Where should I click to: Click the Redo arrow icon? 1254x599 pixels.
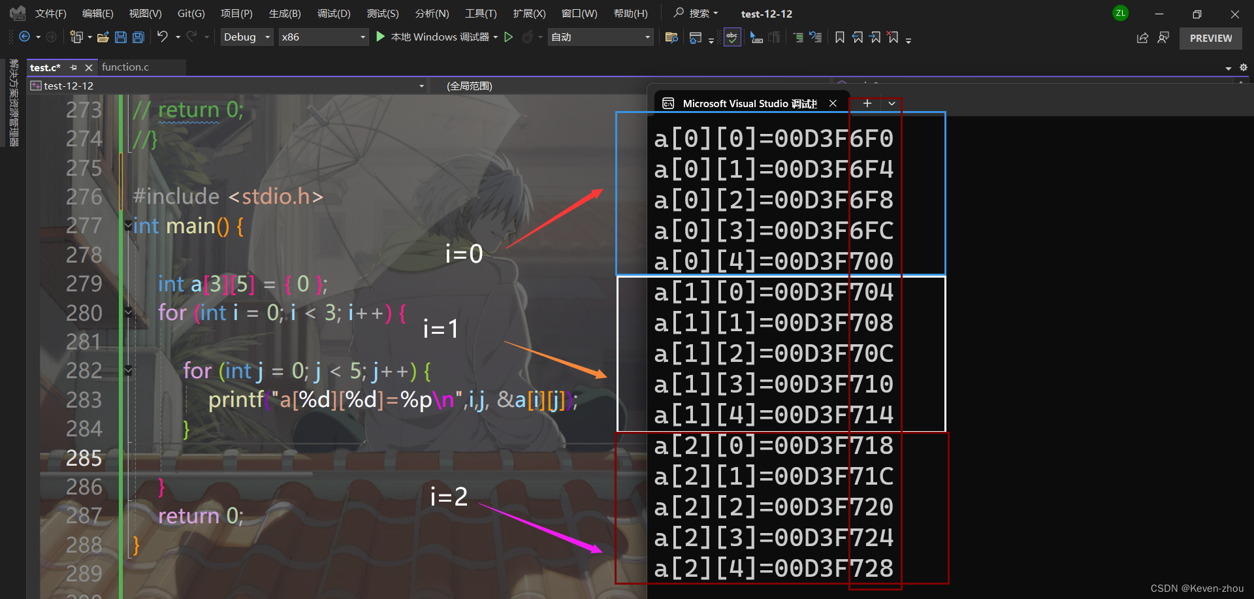(x=191, y=37)
